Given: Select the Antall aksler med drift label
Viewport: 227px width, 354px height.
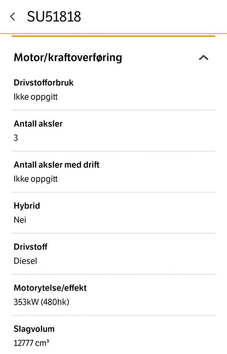Looking at the screenshot, I should point(57,164).
